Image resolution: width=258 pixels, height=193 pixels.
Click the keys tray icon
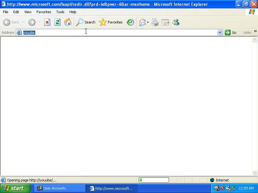pos(216,188)
